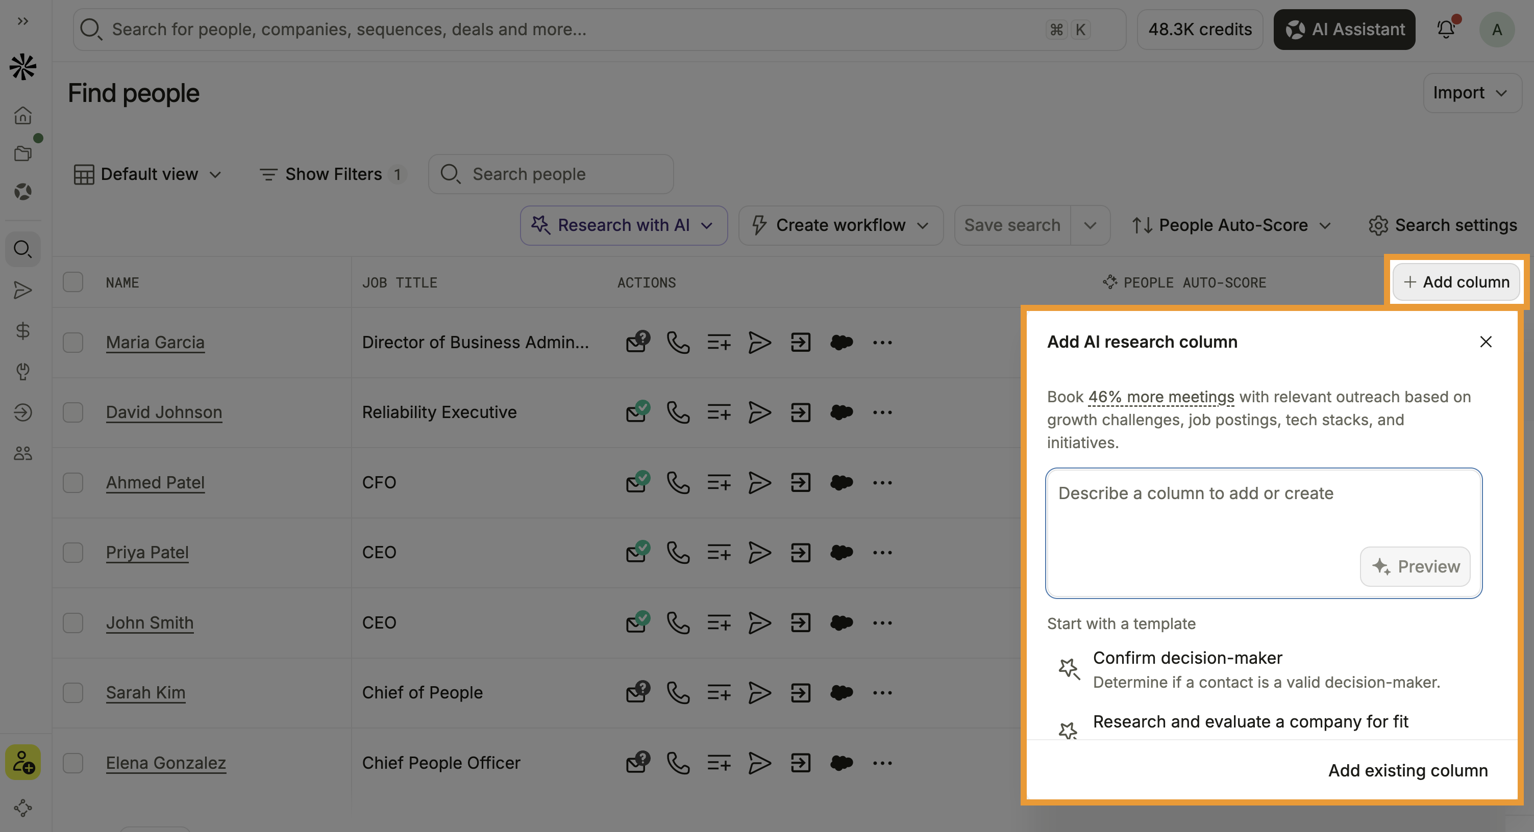
Task: Open the Save search arrow dropdown
Action: [1090, 225]
